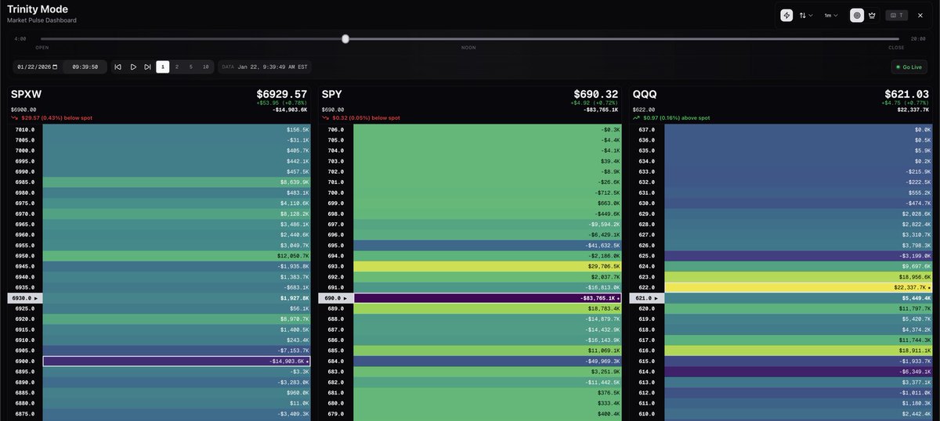The width and height of the screenshot is (940, 421).
Task: Click the 09:39:50 time input
Action: (85, 67)
